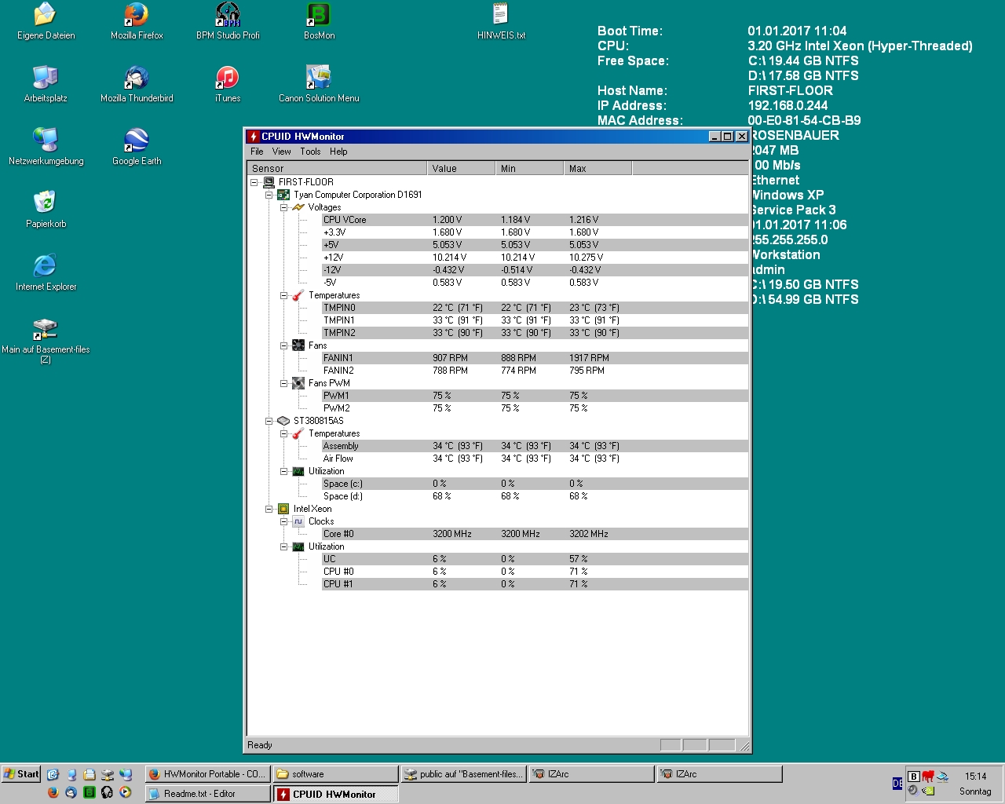This screenshot has height=804, width=1005.
Task: Collapse the ST380815AS drive node
Action: tap(269, 421)
